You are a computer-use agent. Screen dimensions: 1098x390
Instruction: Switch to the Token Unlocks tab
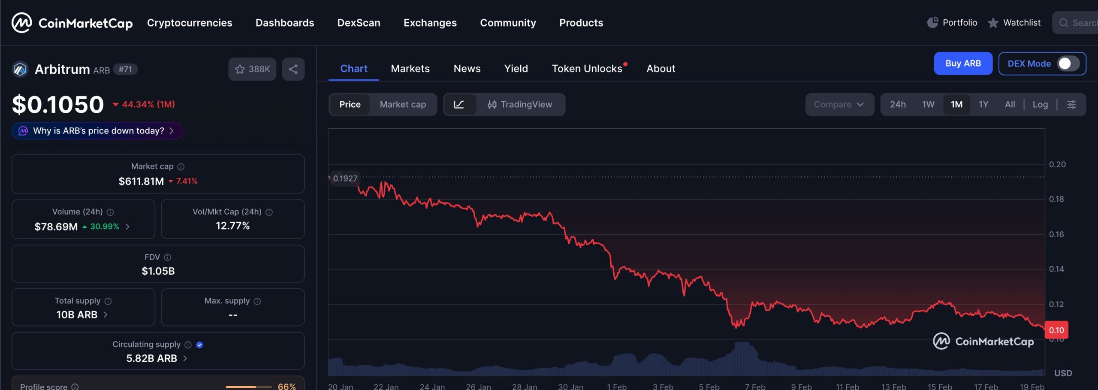coord(587,69)
